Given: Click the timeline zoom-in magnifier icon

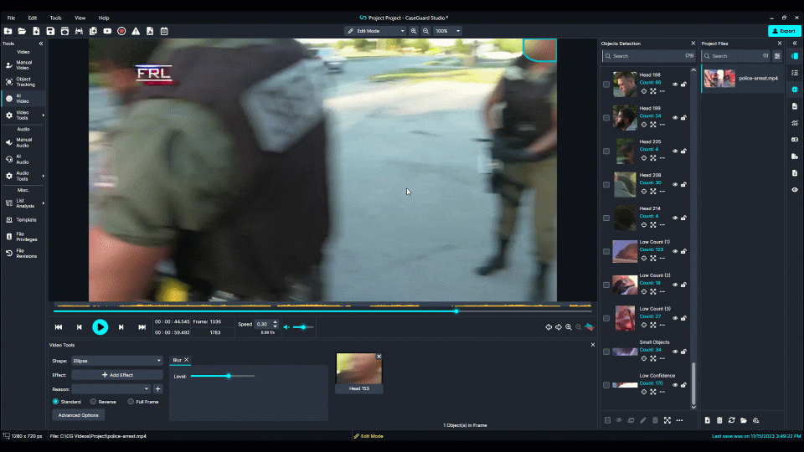Looking at the screenshot, I should [x=569, y=327].
